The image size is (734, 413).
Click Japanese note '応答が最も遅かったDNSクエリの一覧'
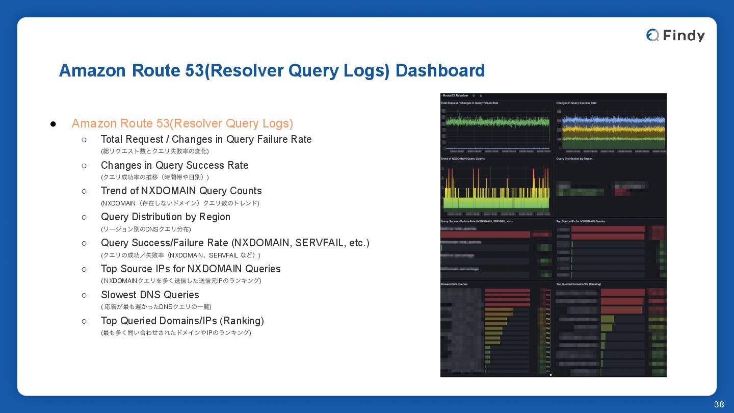click(x=156, y=307)
